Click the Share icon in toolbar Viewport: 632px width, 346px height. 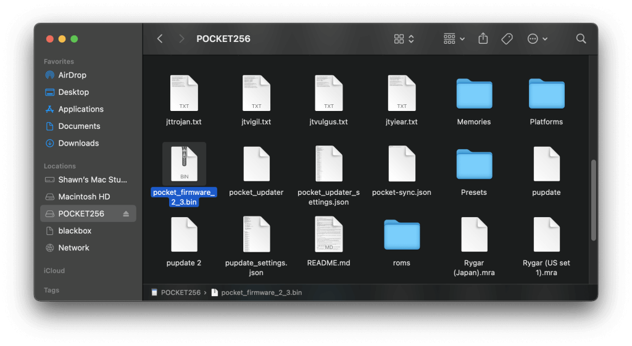click(483, 39)
